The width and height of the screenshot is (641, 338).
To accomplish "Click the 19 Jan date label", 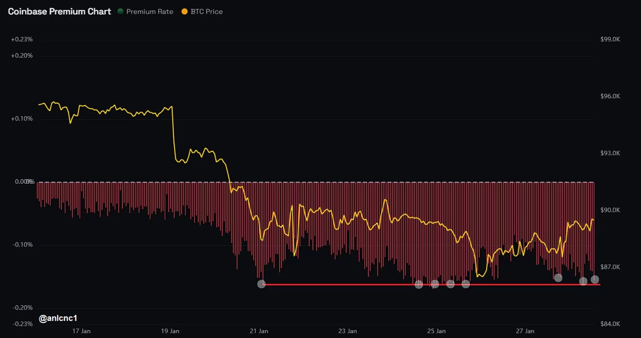I will coord(170,331).
